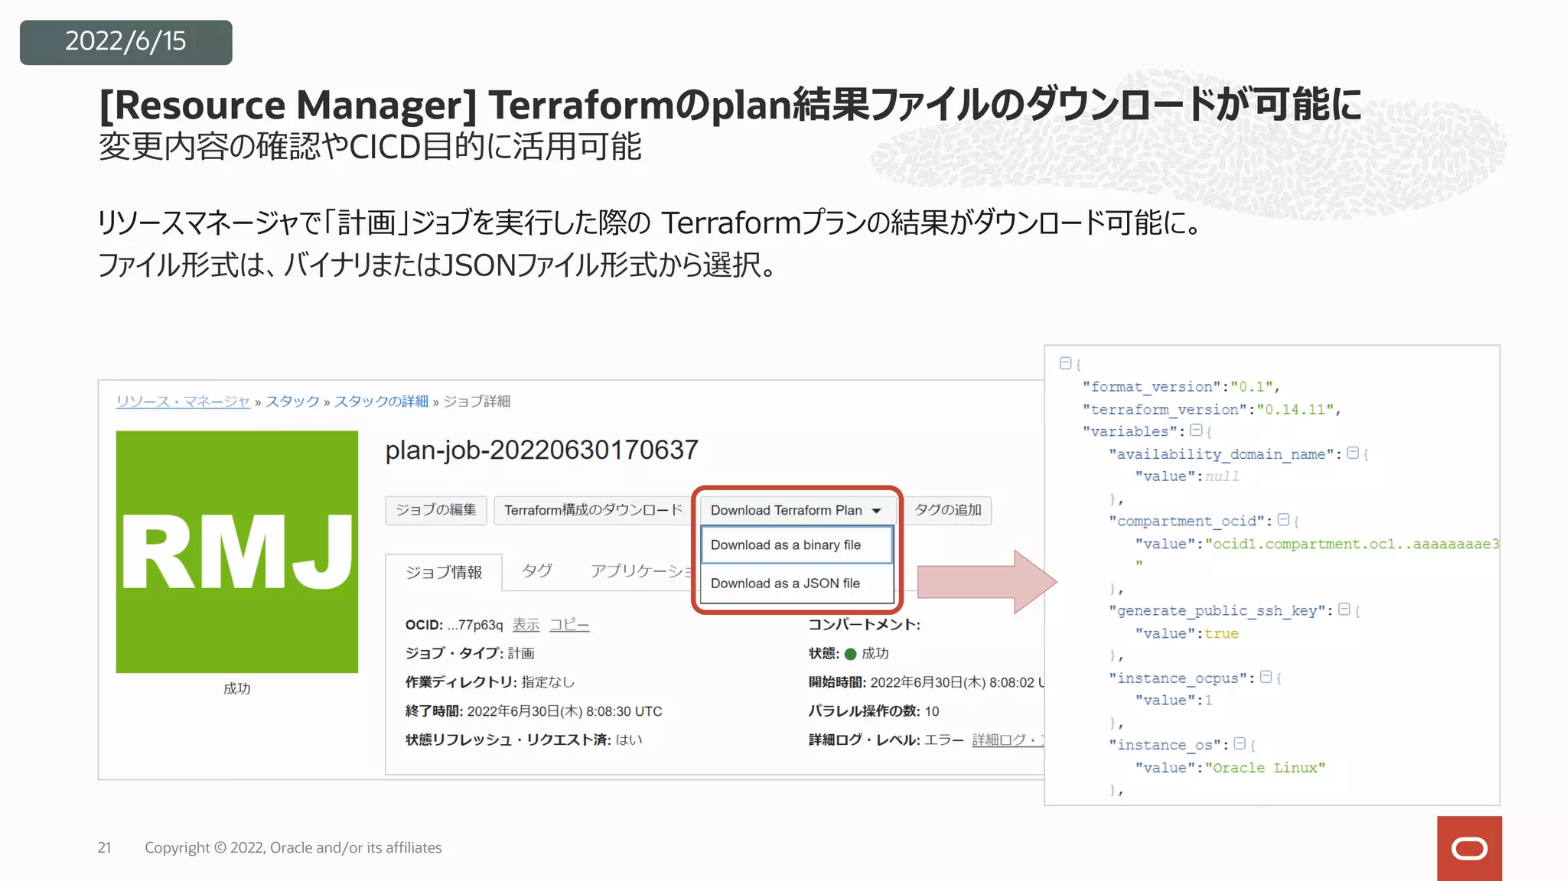The width and height of the screenshot is (1567, 881).
Task: Collapse the "availability_domain_name" node
Action: pyautogui.click(x=1353, y=453)
